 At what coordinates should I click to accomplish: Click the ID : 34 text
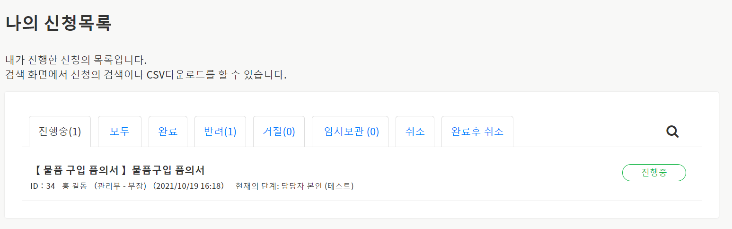pyautogui.click(x=43, y=186)
